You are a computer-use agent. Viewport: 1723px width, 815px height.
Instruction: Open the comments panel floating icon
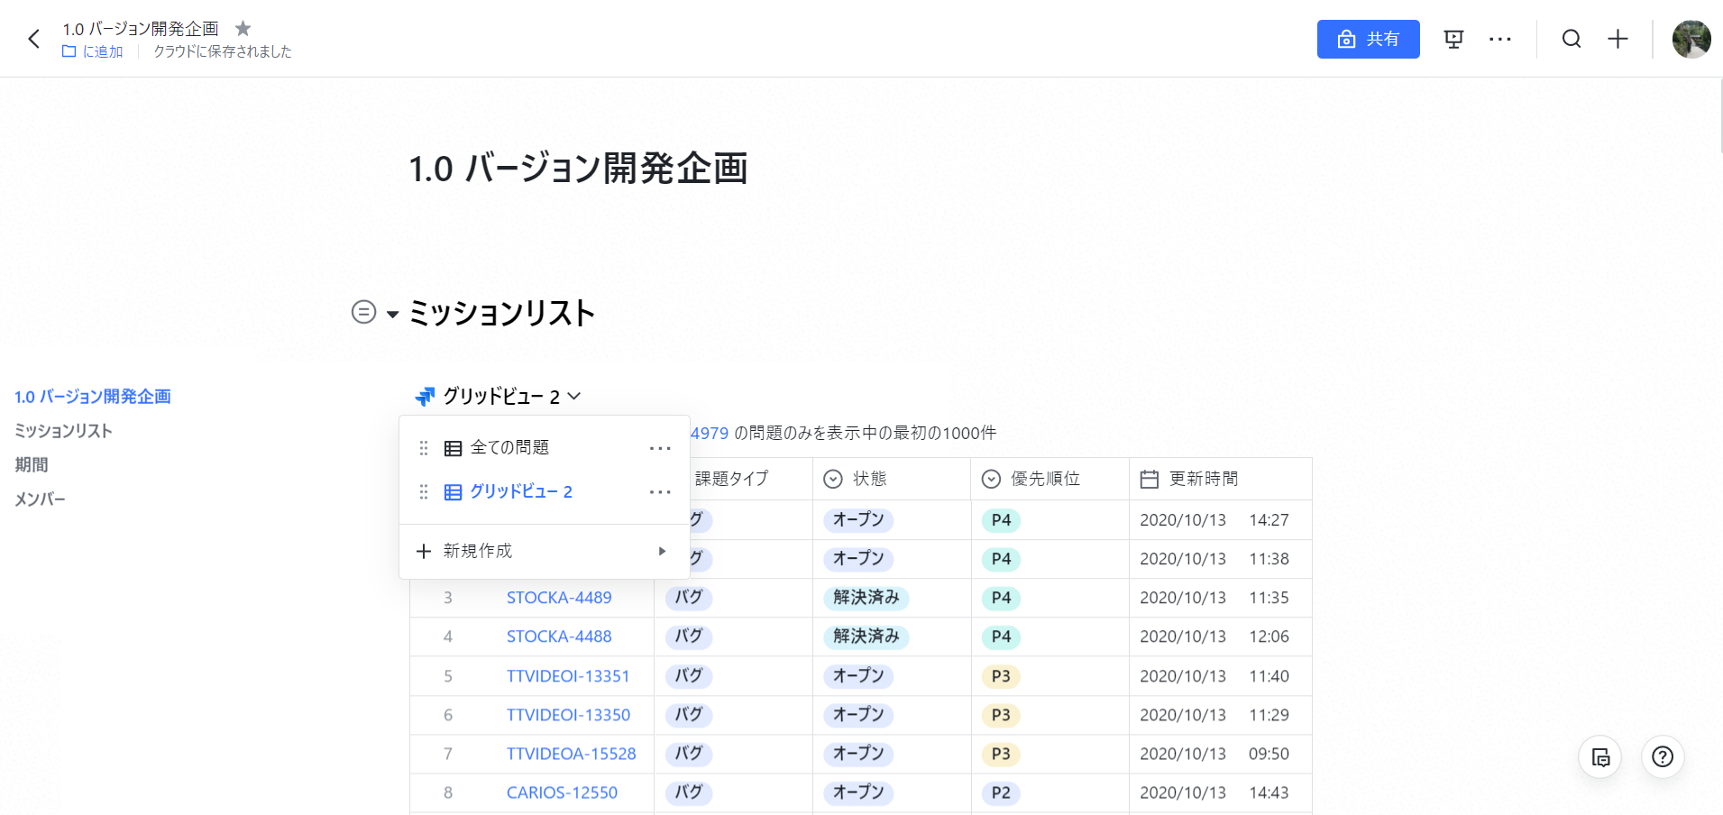coord(1600,757)
